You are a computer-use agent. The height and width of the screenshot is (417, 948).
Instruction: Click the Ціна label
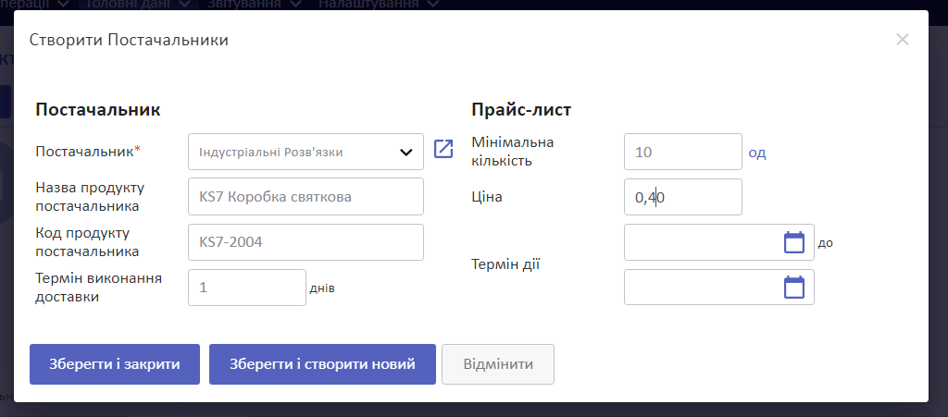487,197
